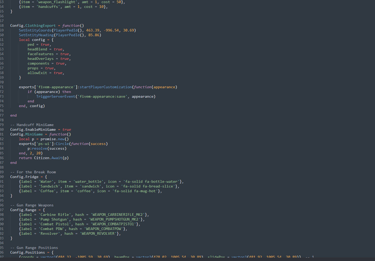Click the true value after allowExit
This screenshot has width=375, height=261.
pyautogui.click(x=58, y=73)
